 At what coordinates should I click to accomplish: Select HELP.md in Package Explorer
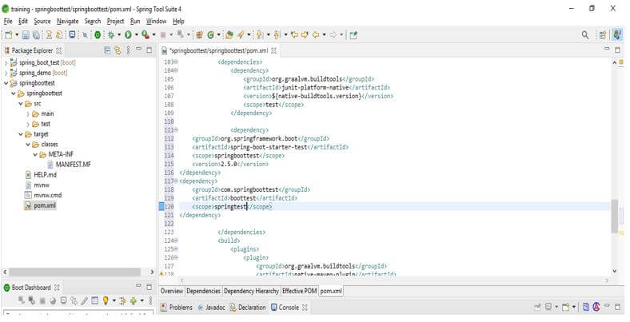coord(45,174)
